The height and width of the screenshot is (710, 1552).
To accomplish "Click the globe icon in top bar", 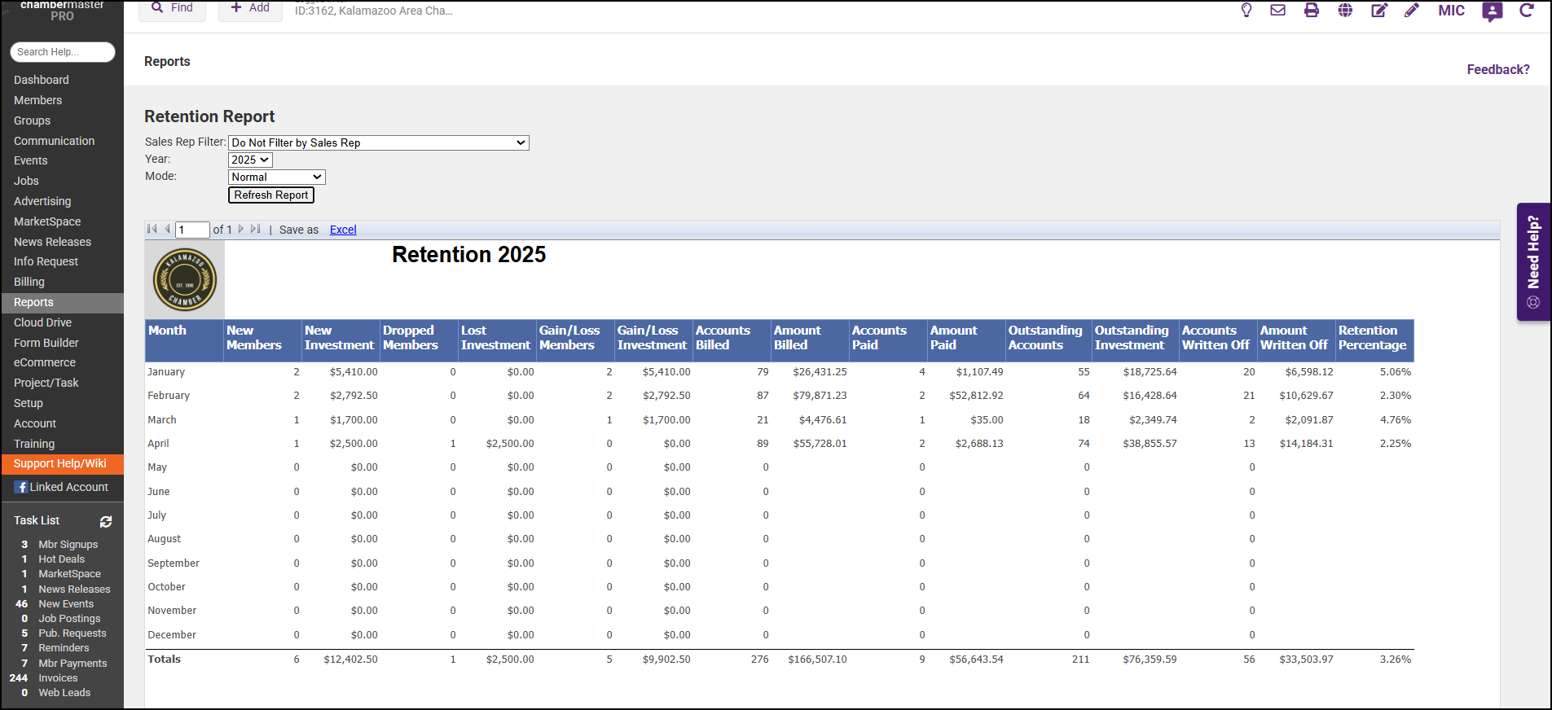I will [x=1345, y=11].
